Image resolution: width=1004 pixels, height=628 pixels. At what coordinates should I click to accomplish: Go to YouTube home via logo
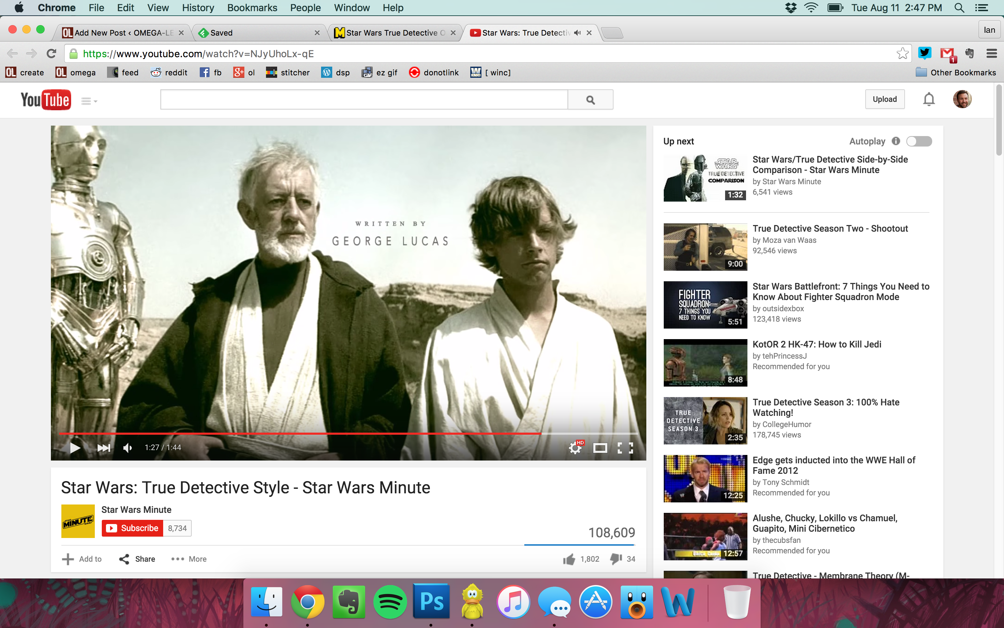(46, 100)
